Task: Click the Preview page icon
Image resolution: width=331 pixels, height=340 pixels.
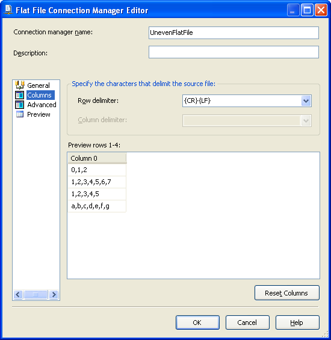Action: [x=20, y=114]
